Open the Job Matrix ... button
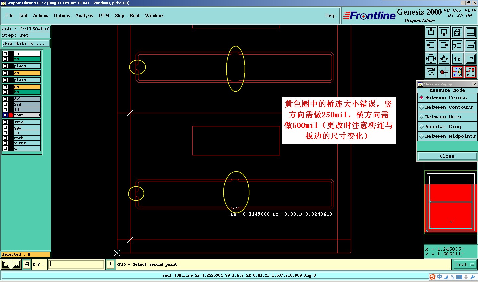The width and height of the screenshot is (478, 282). (x=26, y=44)
